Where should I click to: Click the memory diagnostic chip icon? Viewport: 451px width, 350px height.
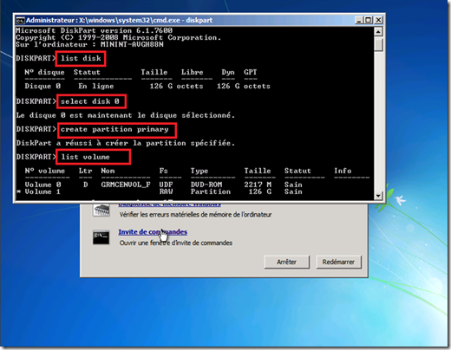point(101,210)
